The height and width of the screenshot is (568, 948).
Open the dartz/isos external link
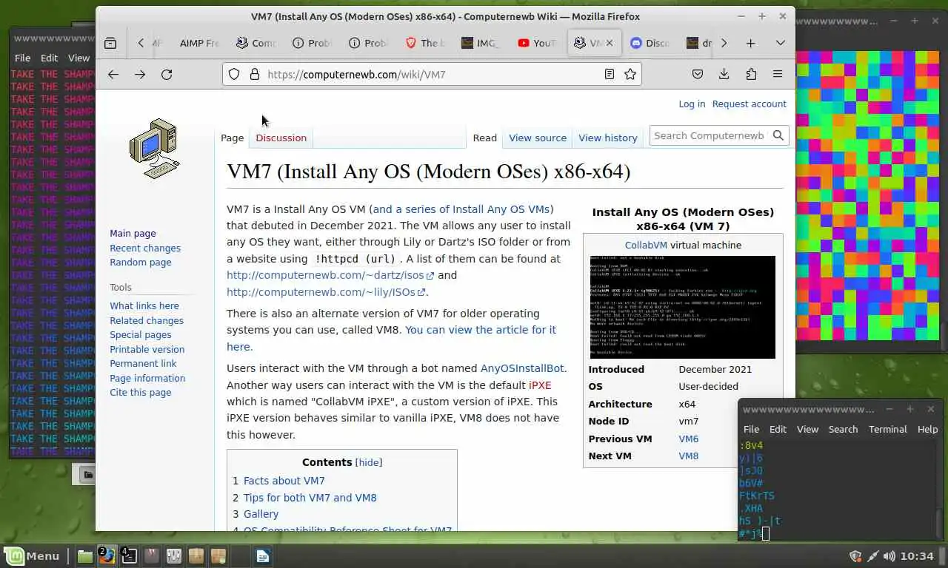[x=331, y=275]
